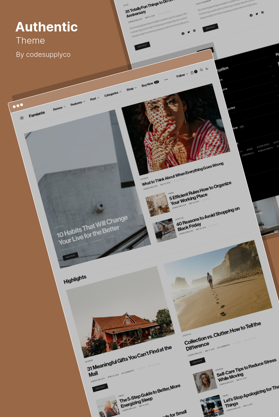This screenshot has height=417, width=279.
Task: Open 'Collection vs. Clutter' article title
Action: [222, 336]
